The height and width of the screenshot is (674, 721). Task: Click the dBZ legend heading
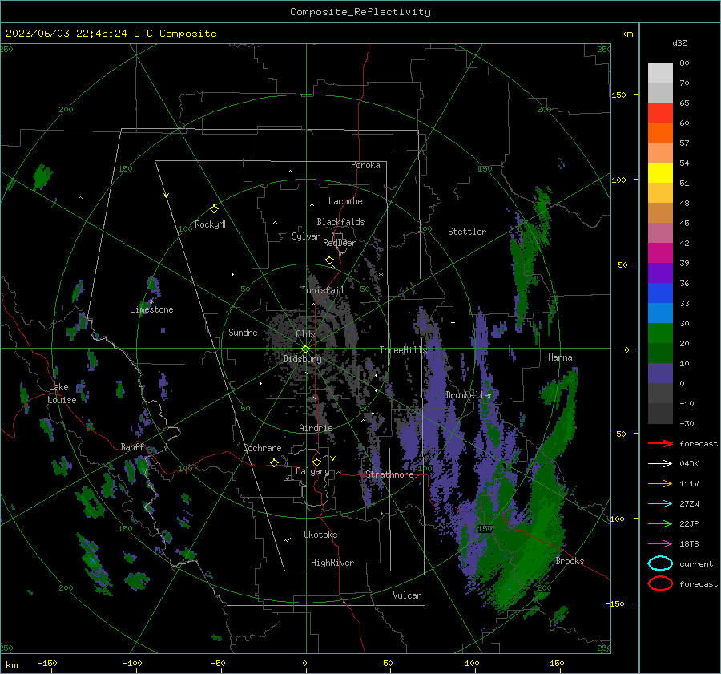coord(679,43)
